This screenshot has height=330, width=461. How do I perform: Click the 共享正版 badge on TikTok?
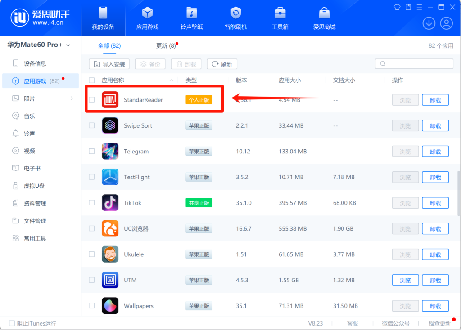(x=199, y=203)
